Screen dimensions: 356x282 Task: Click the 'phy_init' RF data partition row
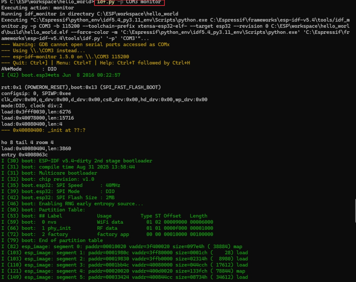click(x=107, y=228)
